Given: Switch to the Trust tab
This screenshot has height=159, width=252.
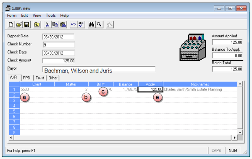Looking at the screenshot, I should coord(40,78).
